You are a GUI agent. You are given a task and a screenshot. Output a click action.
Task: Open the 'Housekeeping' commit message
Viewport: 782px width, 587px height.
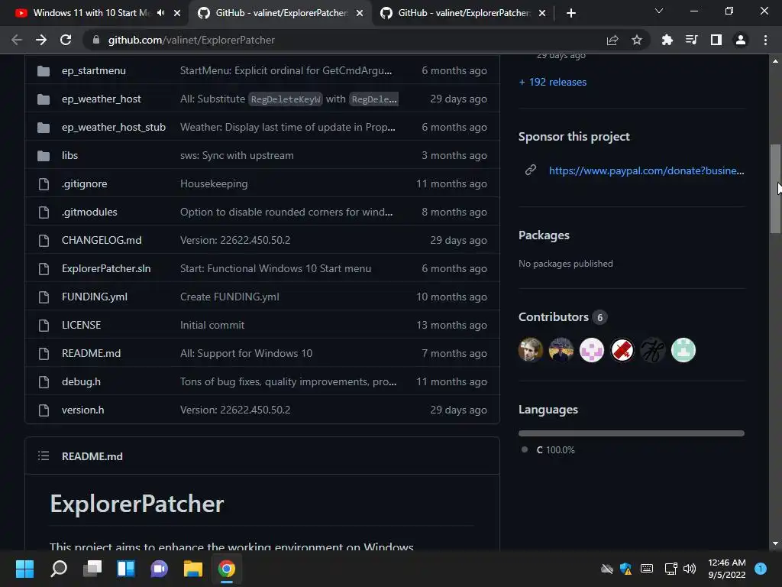click(x=214, y=183)
